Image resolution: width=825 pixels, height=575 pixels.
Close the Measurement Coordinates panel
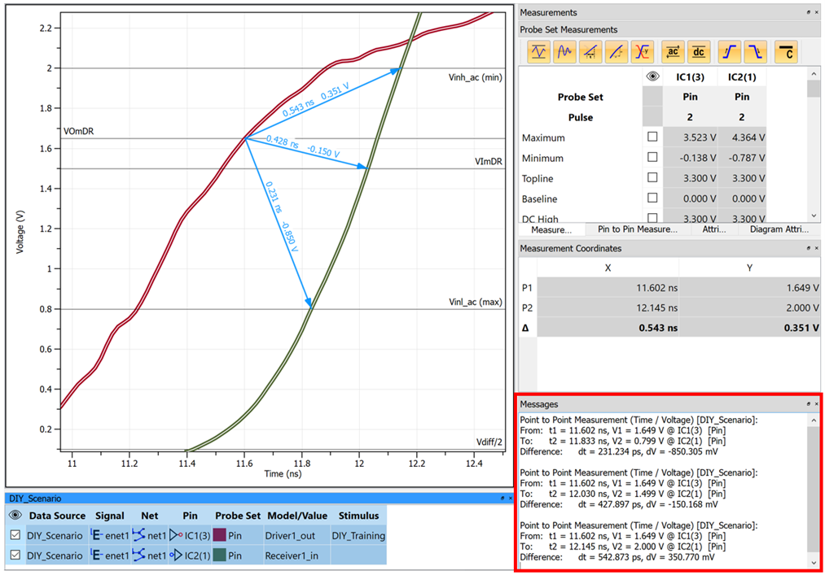[x=817, y=248]
